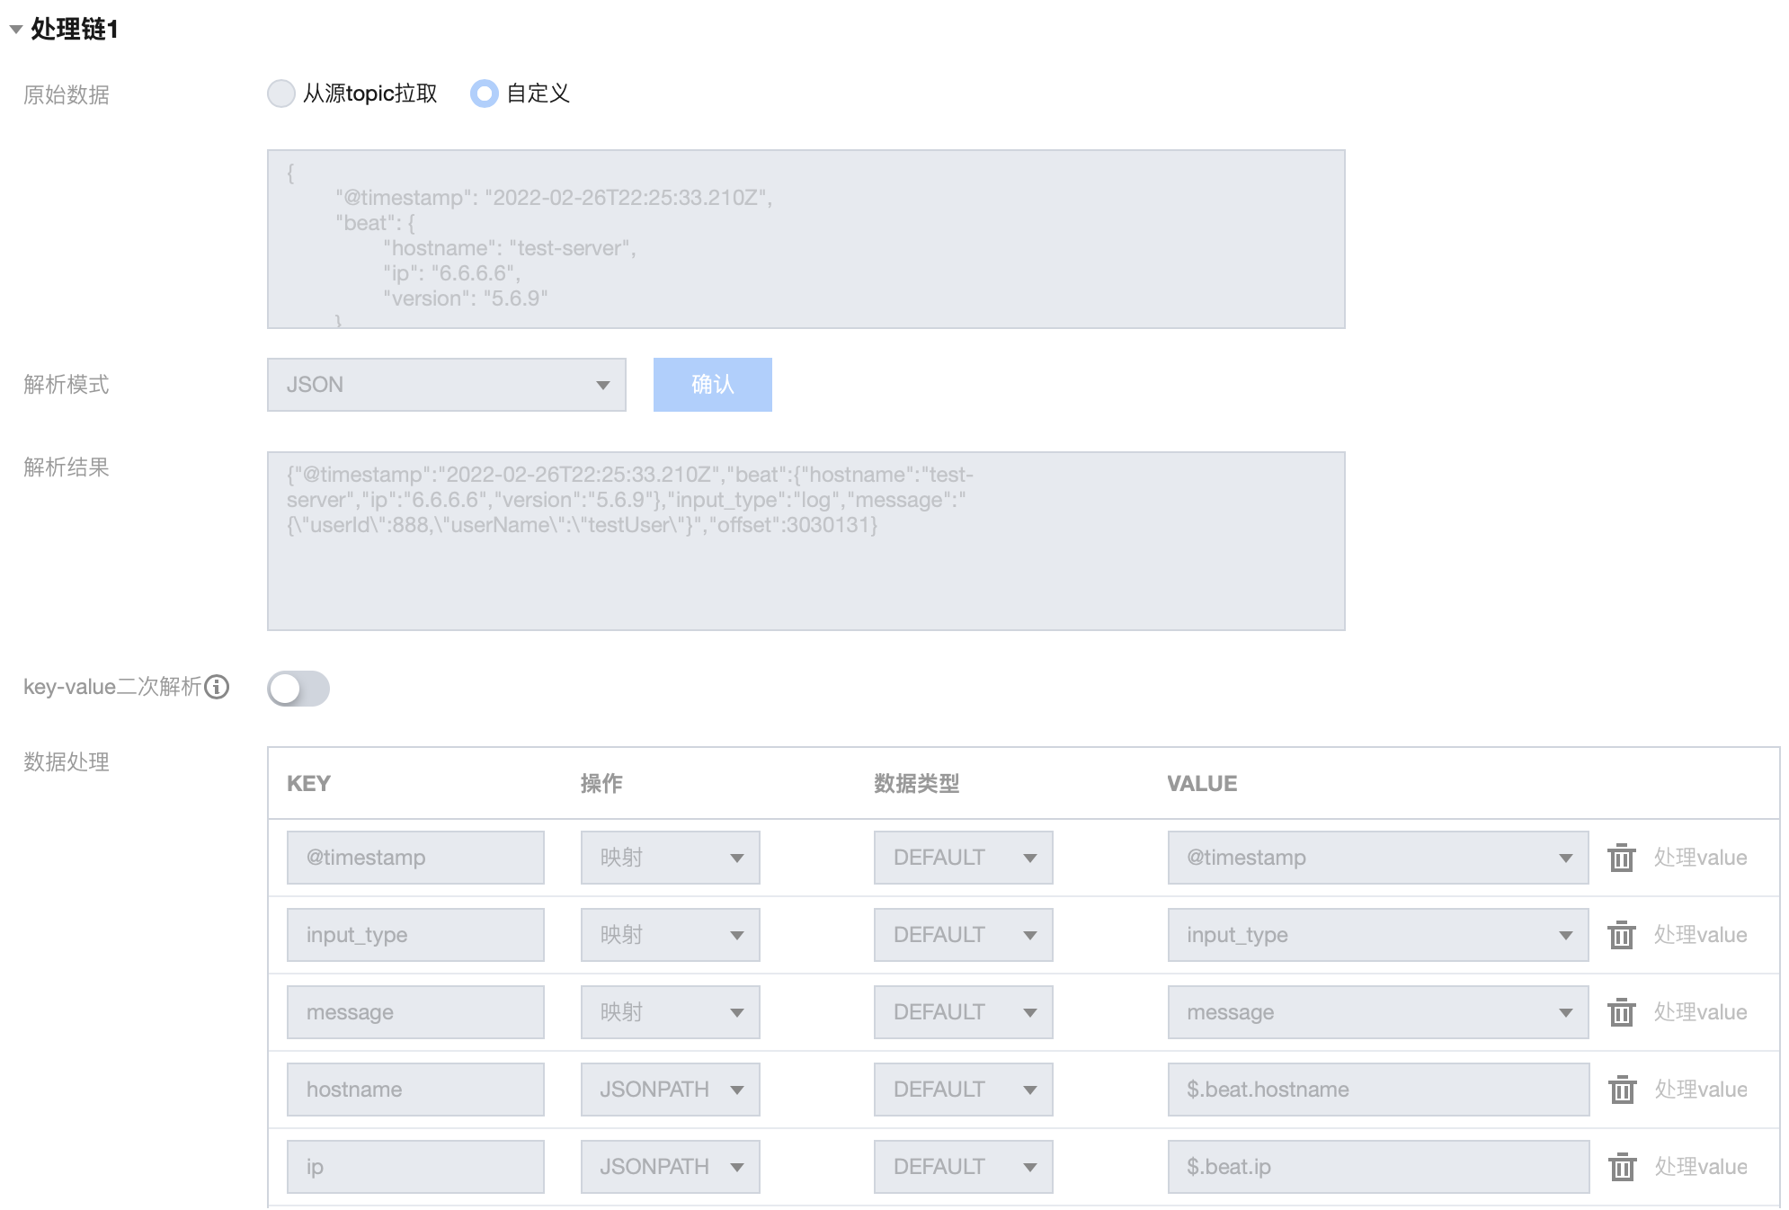Delete the @timestamp row with trash icon
Viewport: 1789px width, 1210px height.
click(x=1621, y=858)
